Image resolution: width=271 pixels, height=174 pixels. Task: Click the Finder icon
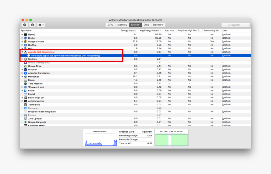[26, 90]
